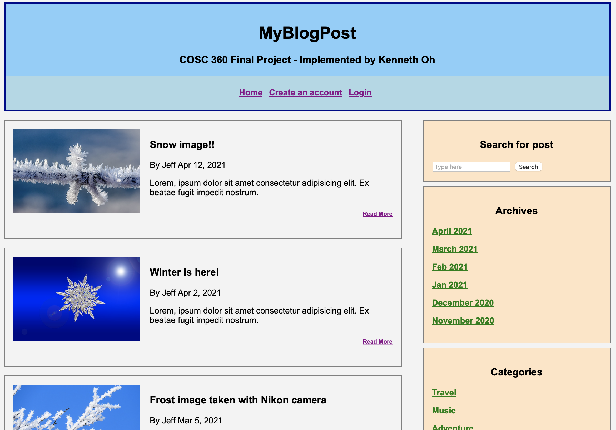This screenshot has width=616, height=430.
Task: Open the Create an account page
Action: [x=305, y=92]
